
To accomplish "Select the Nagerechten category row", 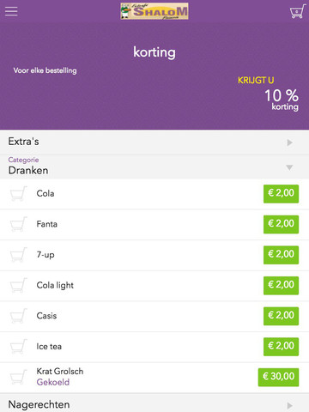I will coord(154,403).
